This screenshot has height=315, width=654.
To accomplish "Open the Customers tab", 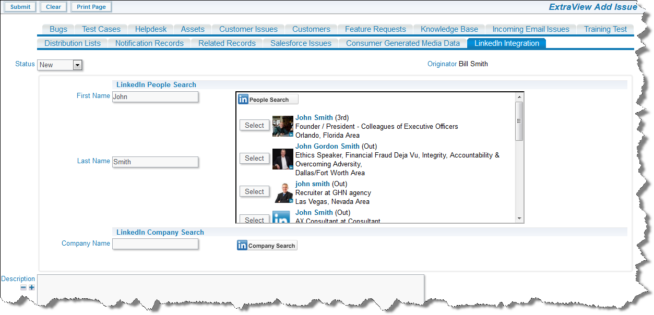I will click(x=311, y=29).
